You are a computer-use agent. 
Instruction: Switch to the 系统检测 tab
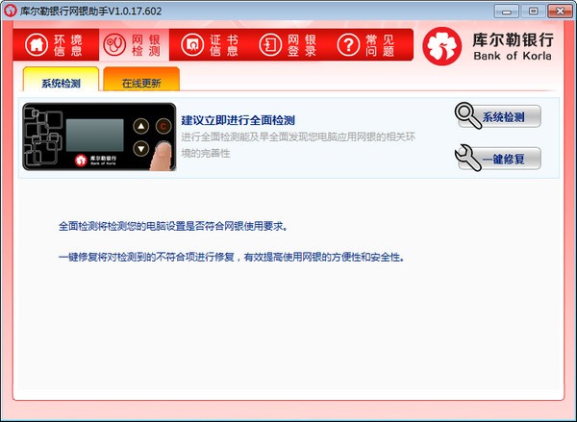pyautogui.click(x=61, y=79)
